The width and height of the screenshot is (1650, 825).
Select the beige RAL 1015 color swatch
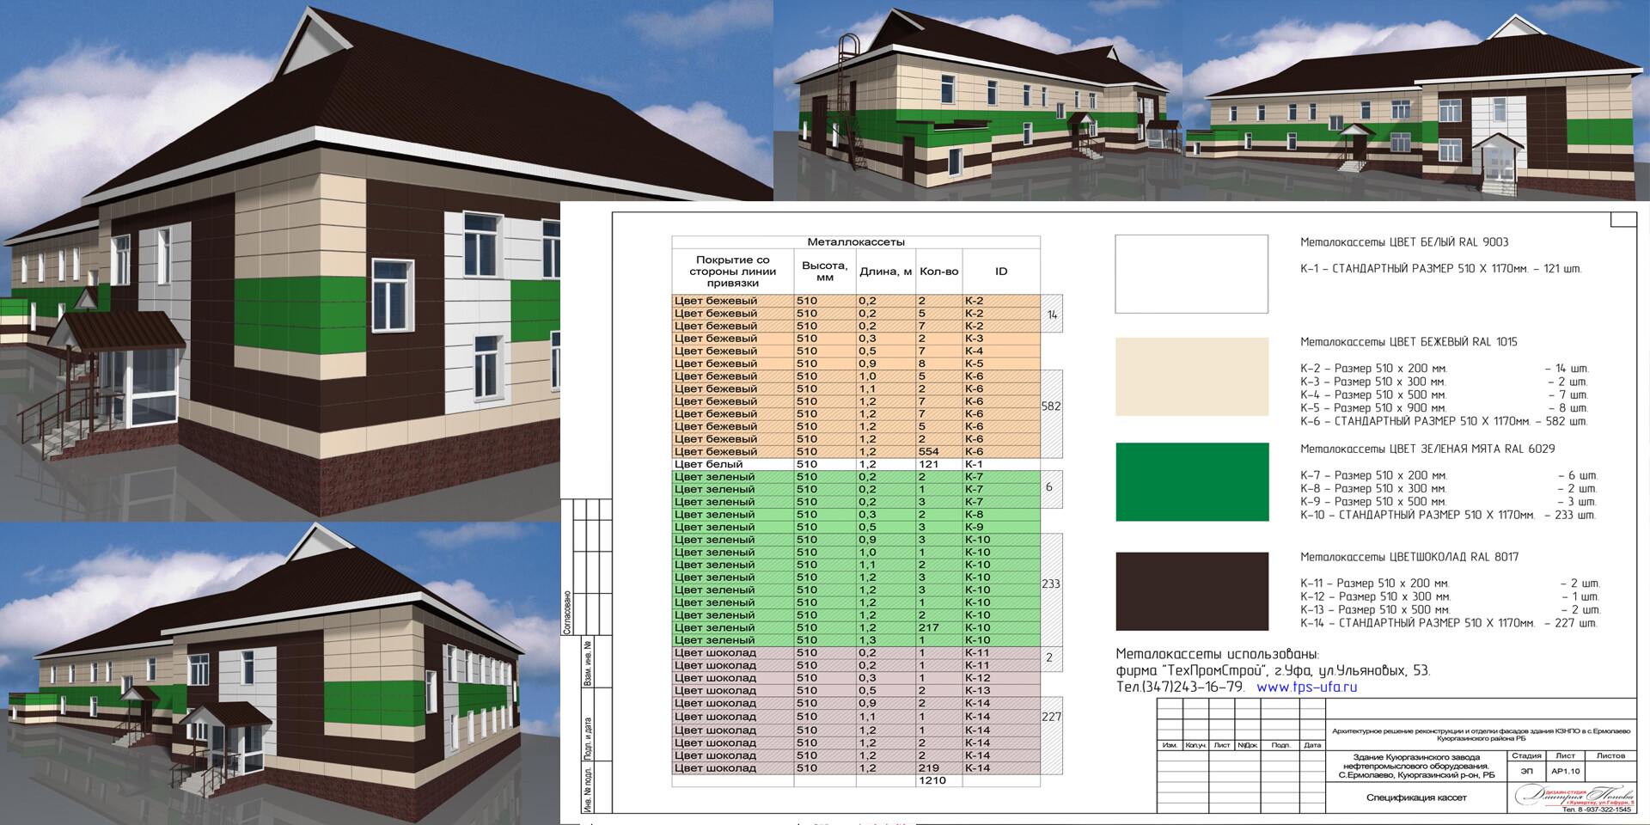click(x=1191, y=377)
